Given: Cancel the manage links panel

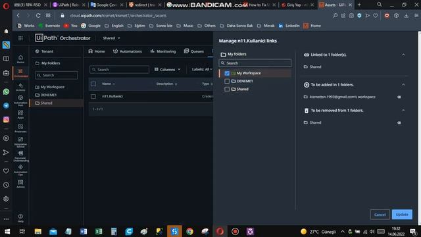Looking at the screenshot, I should click(380, 215).
